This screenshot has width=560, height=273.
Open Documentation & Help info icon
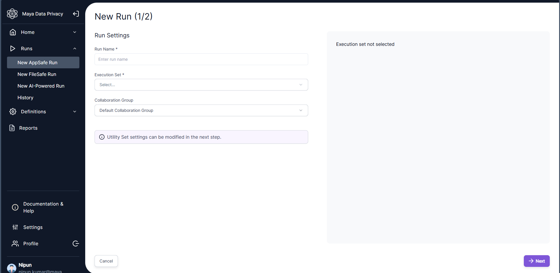(15, 207)
